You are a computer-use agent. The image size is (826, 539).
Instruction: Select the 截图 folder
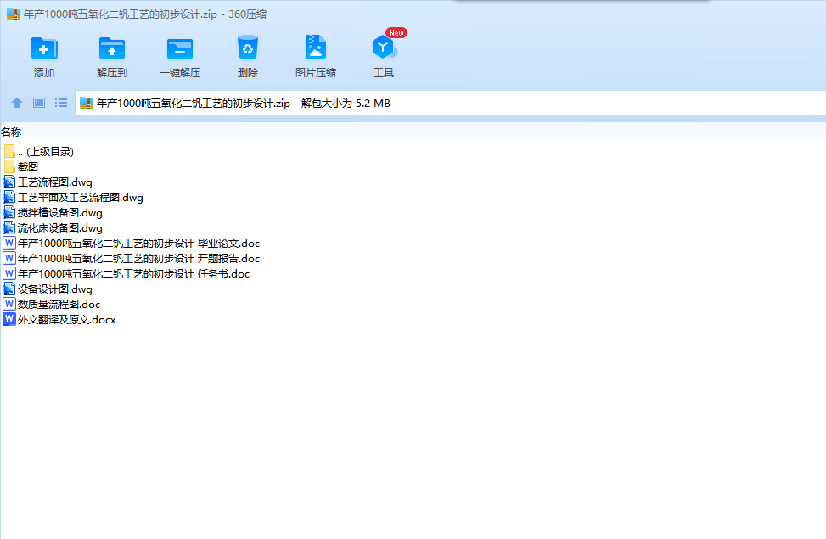pos(21,167)
